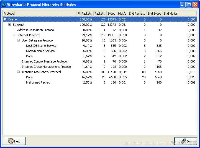Collapse the Frame tree node

(5, 19)
